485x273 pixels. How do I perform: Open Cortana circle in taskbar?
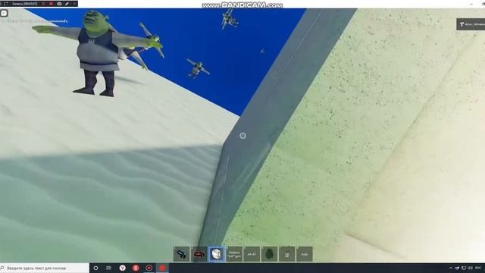pos(95,268)
